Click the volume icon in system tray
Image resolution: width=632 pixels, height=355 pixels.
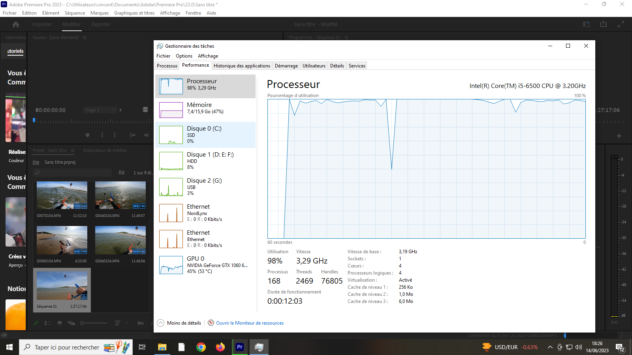pos(579,347)
